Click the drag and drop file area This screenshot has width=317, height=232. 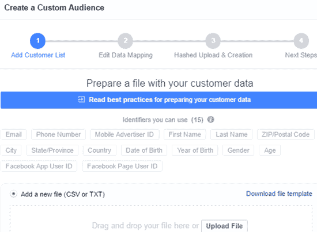(x=161, y=219)
